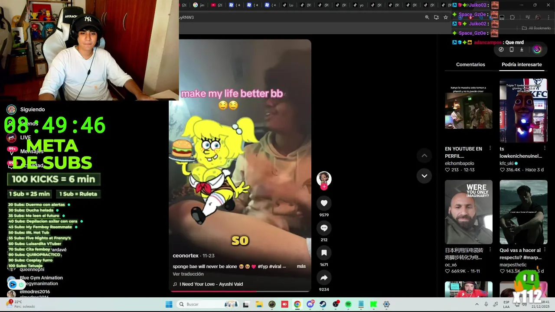Open Notepad from the taskbar
This screenshot has width=555, height=312.
point(361,304)
